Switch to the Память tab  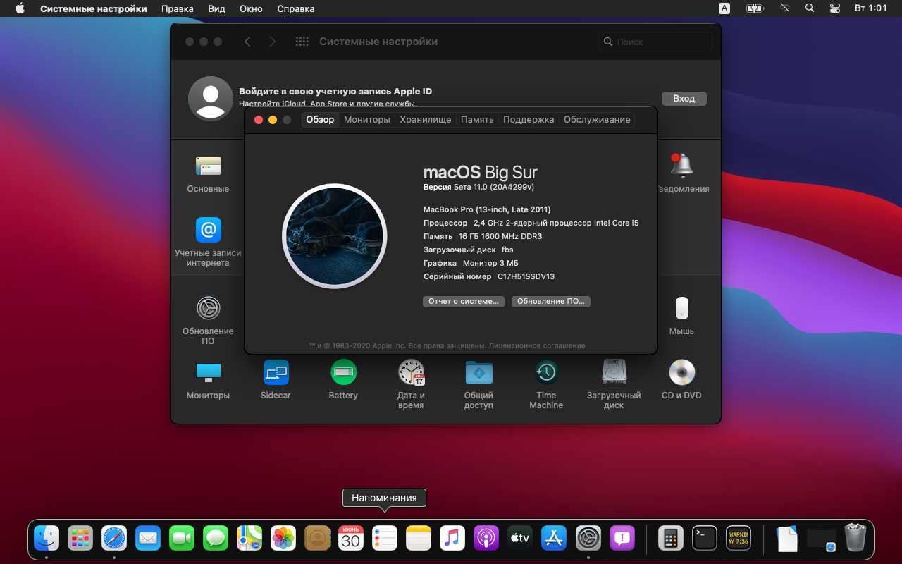(477, 120)
